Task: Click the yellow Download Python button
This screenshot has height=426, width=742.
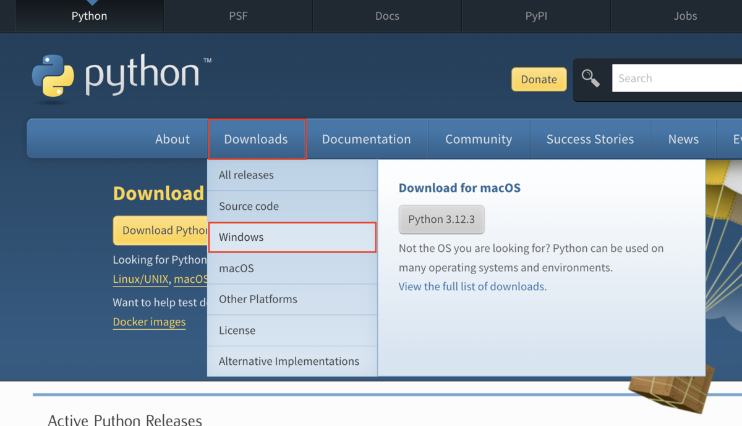Action: 160,230
